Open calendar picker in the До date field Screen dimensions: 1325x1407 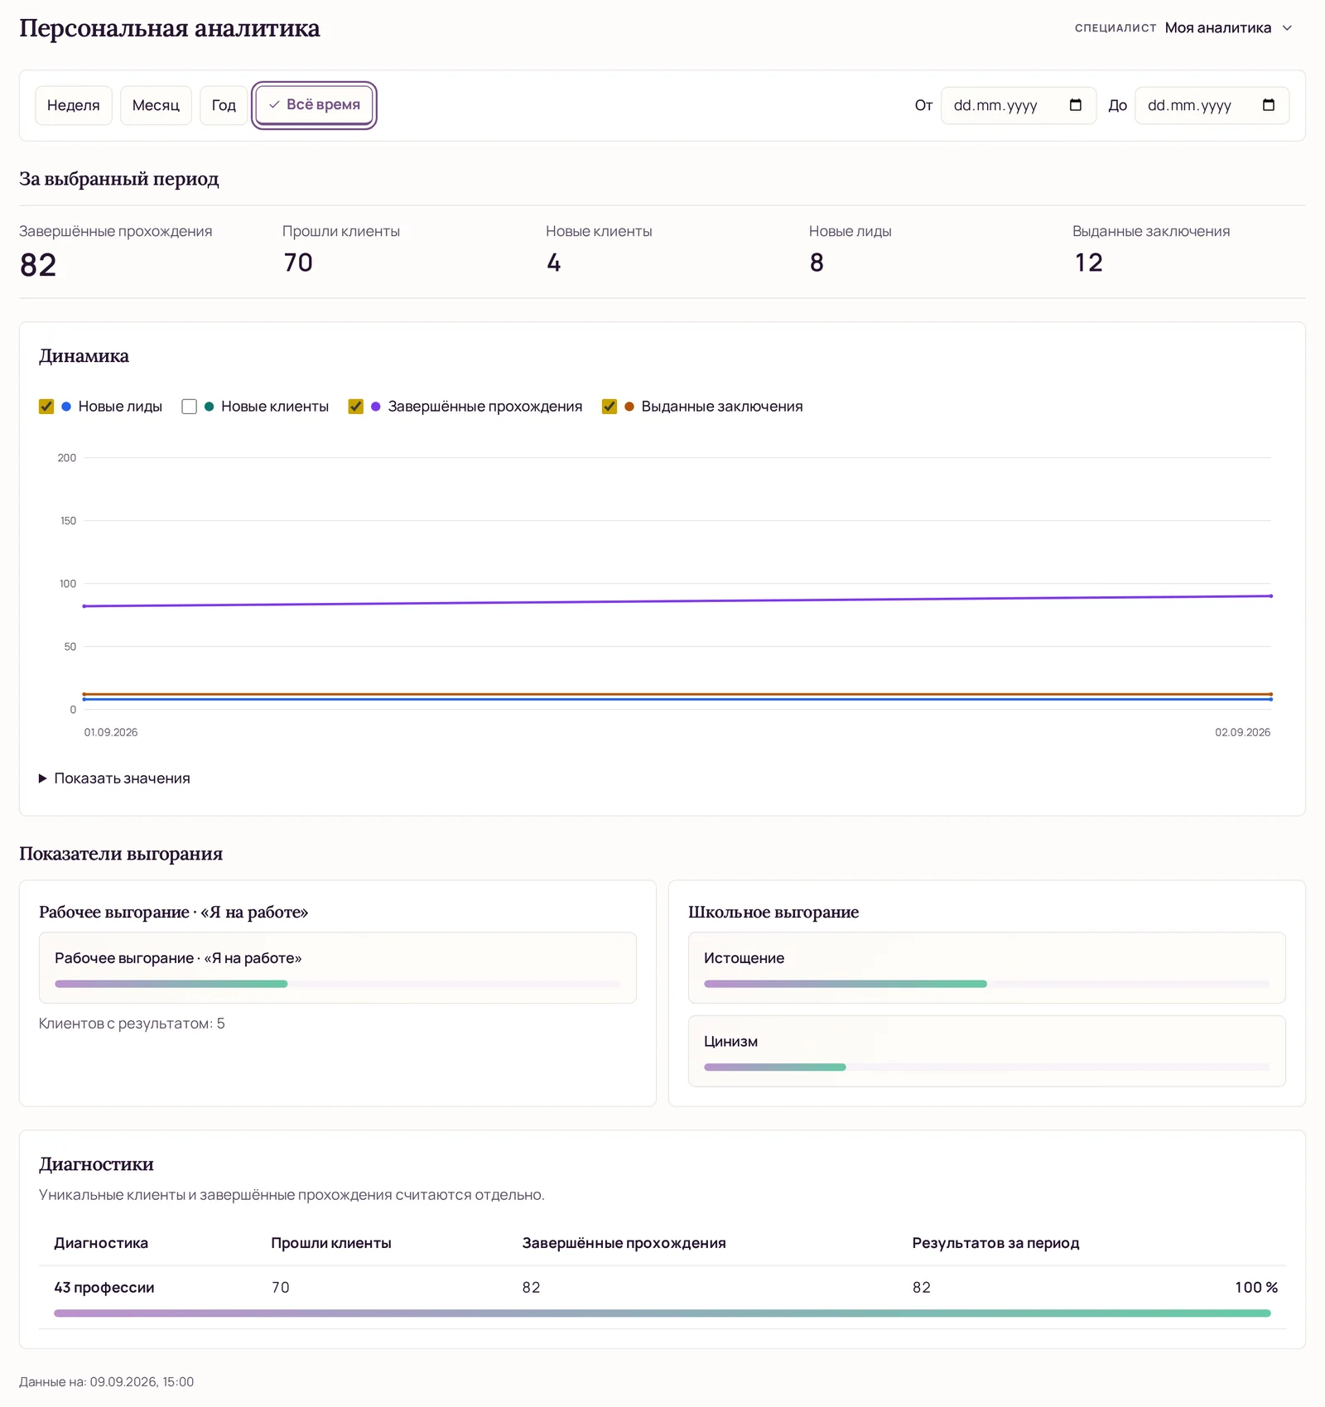pyautogui.click(x=1269, y=105)
